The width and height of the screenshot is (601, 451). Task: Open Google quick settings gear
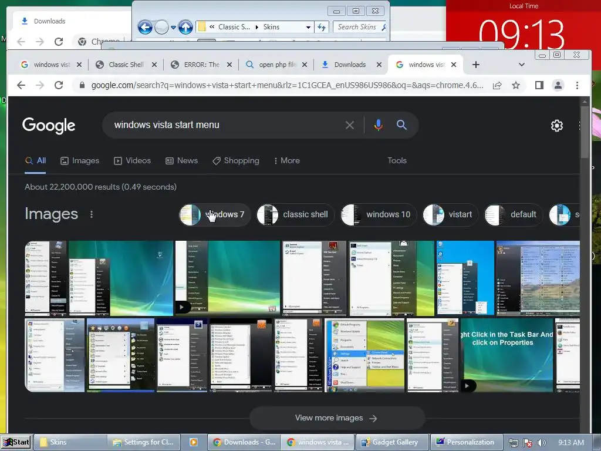pos(556,126)
